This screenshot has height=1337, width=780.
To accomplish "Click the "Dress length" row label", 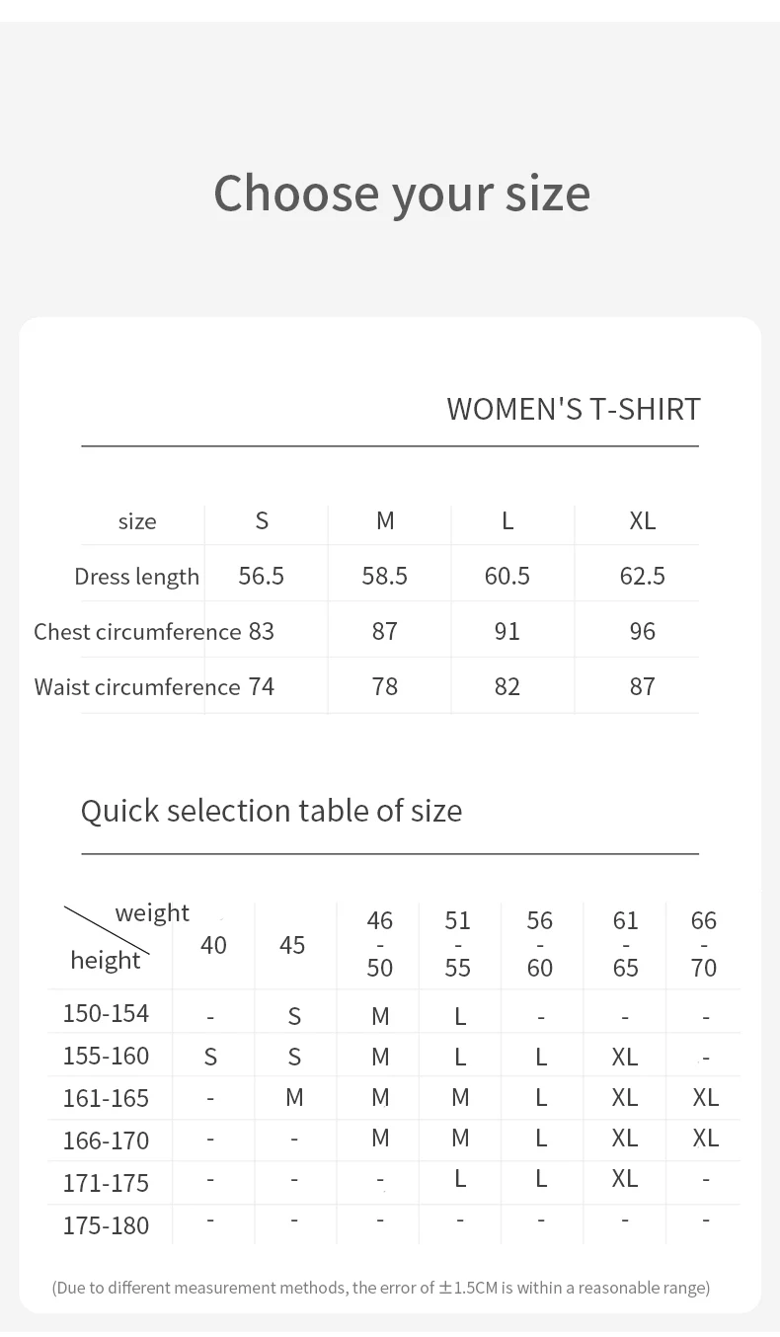I will [136, 577].
